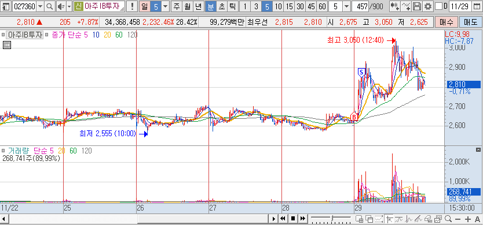
Task: Click the overlapping windows icon in bottom toolbar
Action: (369, 219)
